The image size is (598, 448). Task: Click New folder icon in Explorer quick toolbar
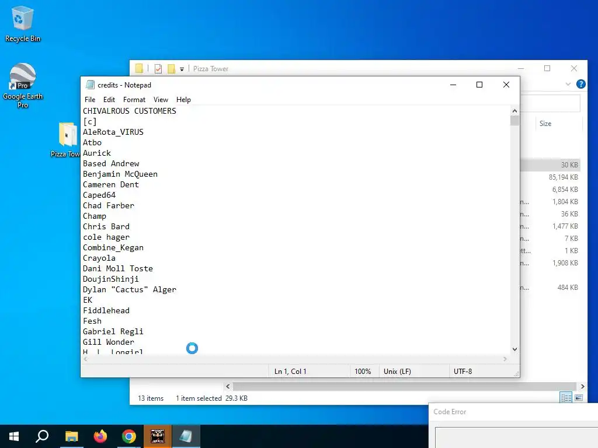(x=171, y=69)
